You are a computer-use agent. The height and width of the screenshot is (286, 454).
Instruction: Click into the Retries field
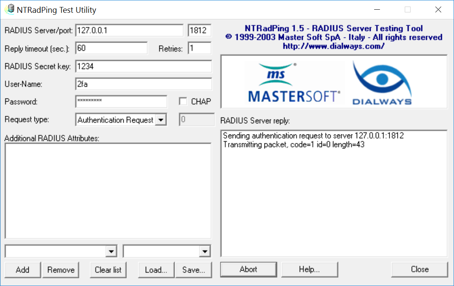coord(200,48)
